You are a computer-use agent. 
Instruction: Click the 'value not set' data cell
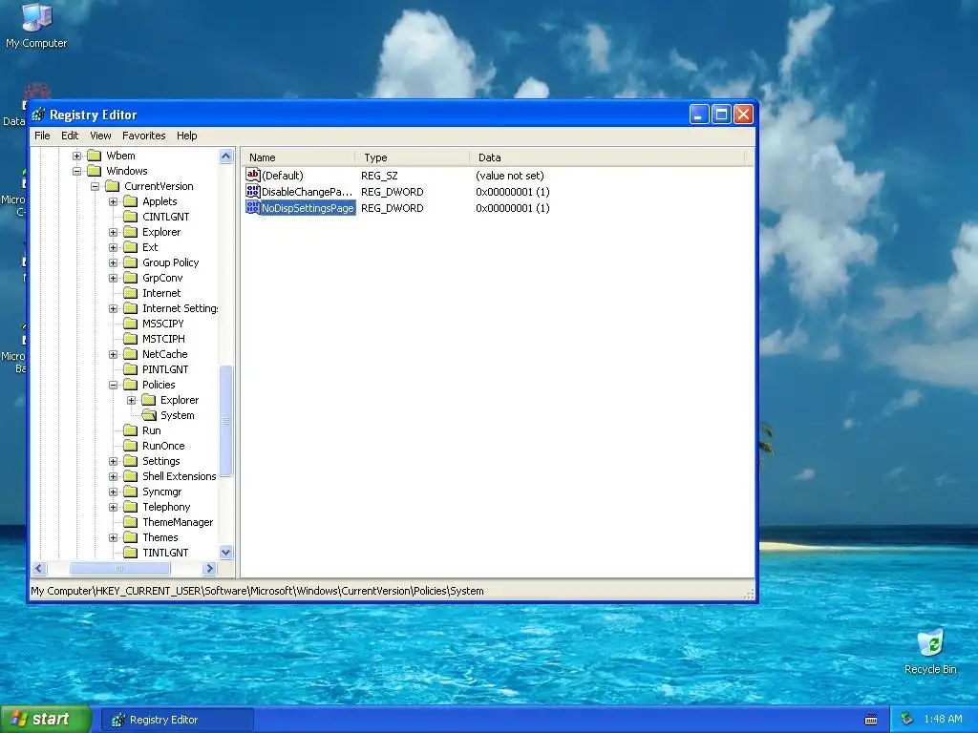tap(510, 176)
